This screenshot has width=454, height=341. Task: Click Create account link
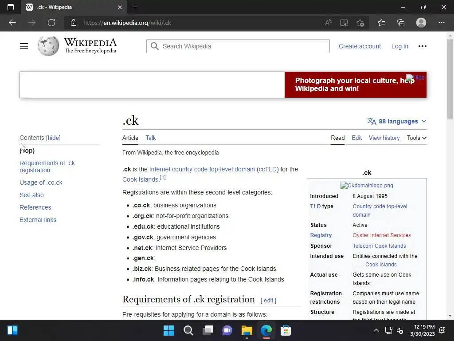point(360,46)
